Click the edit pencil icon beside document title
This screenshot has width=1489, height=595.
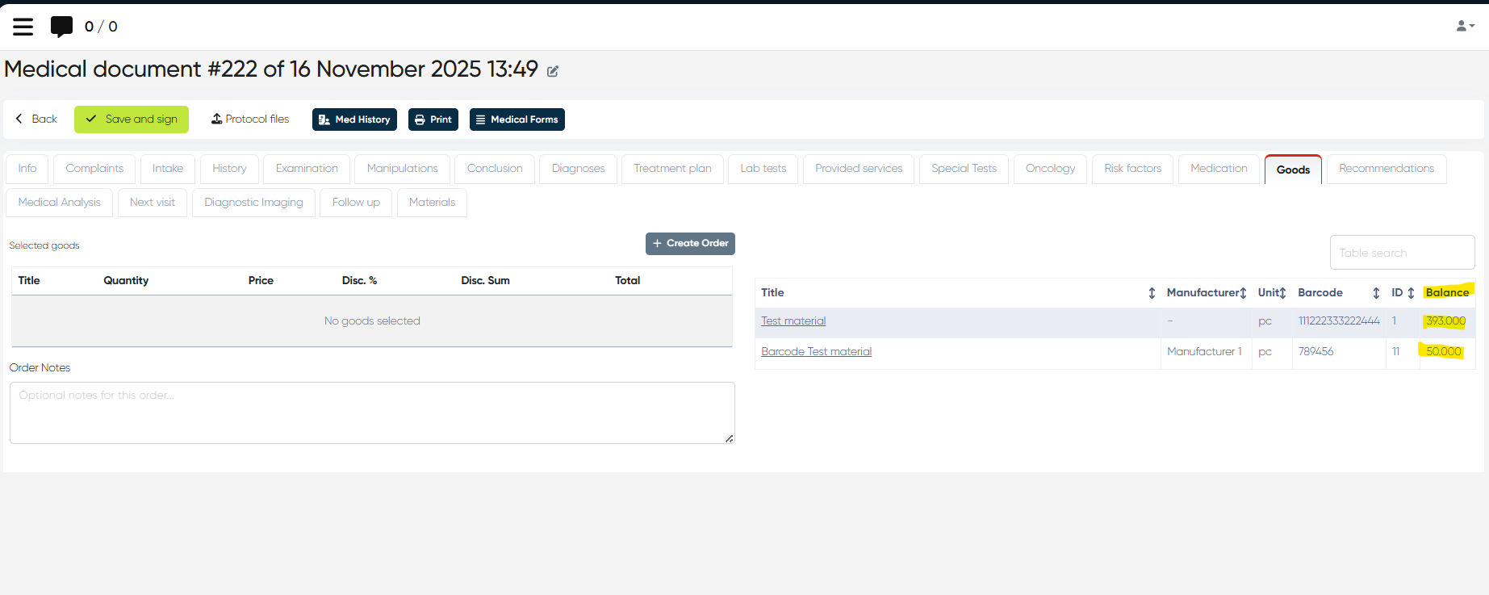[x=553, y=71]
